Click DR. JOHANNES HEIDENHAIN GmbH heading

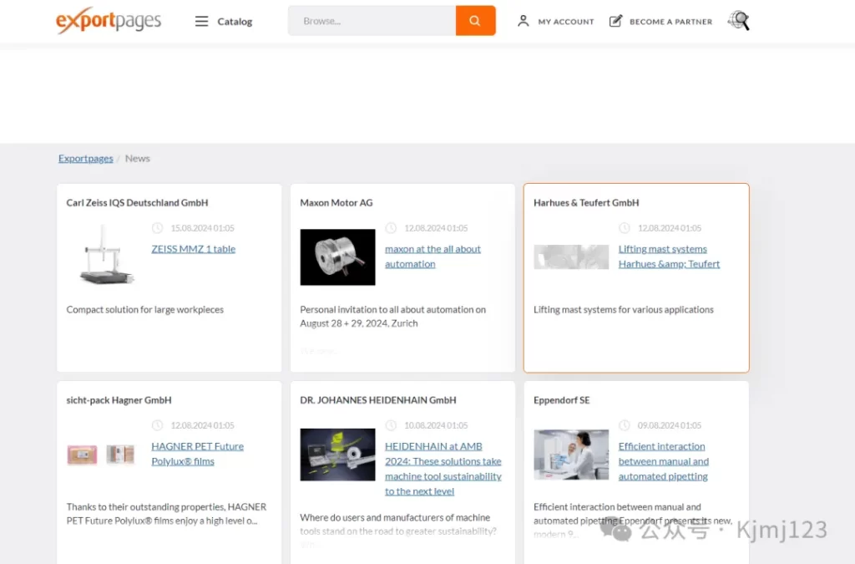(x=378, y=400)
